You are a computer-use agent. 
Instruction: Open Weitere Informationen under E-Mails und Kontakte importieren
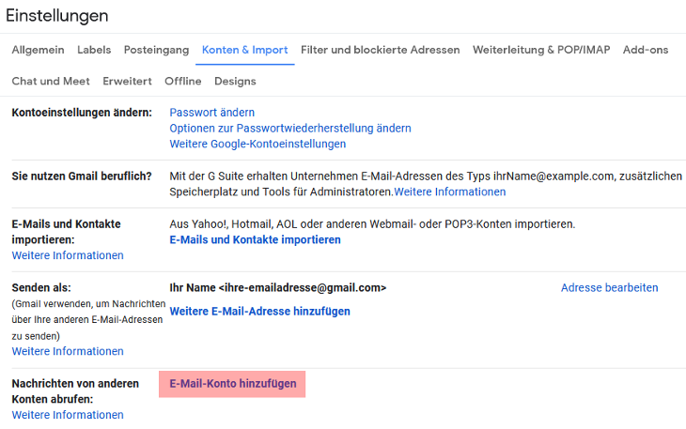[68, 255]
